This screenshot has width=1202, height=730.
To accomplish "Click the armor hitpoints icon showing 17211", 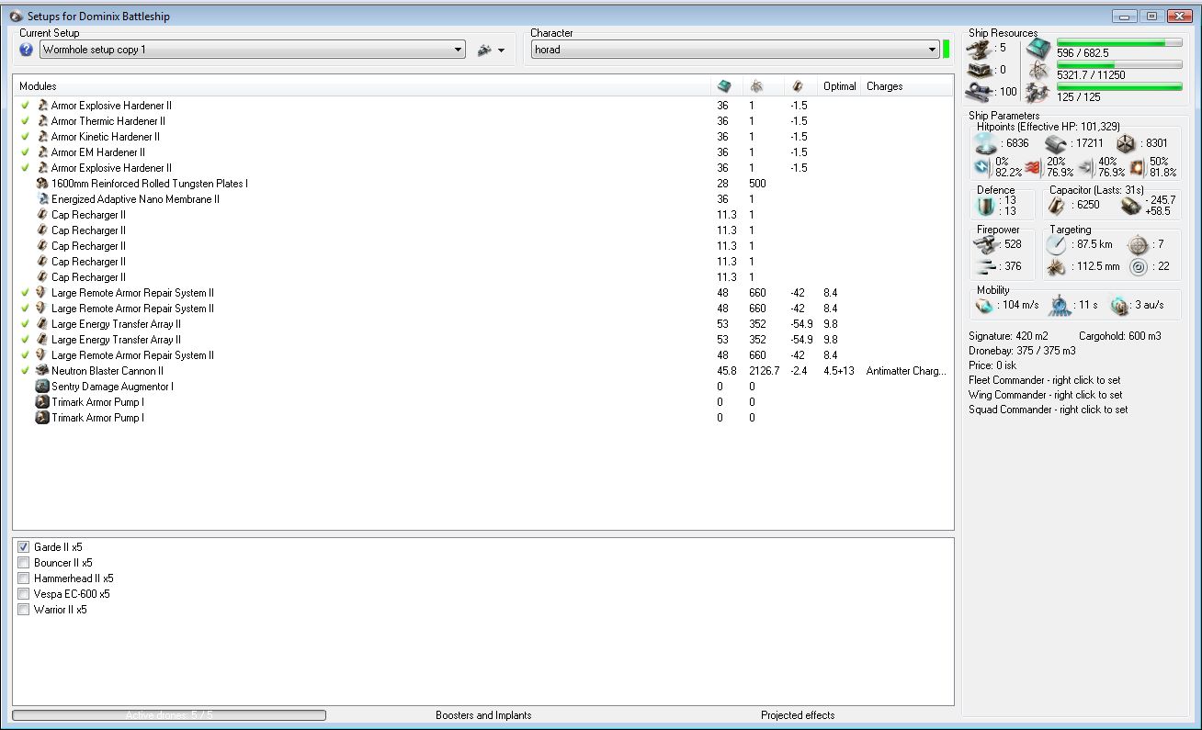I will point(1056,143).
